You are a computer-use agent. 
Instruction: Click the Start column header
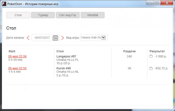click(12, 51)
